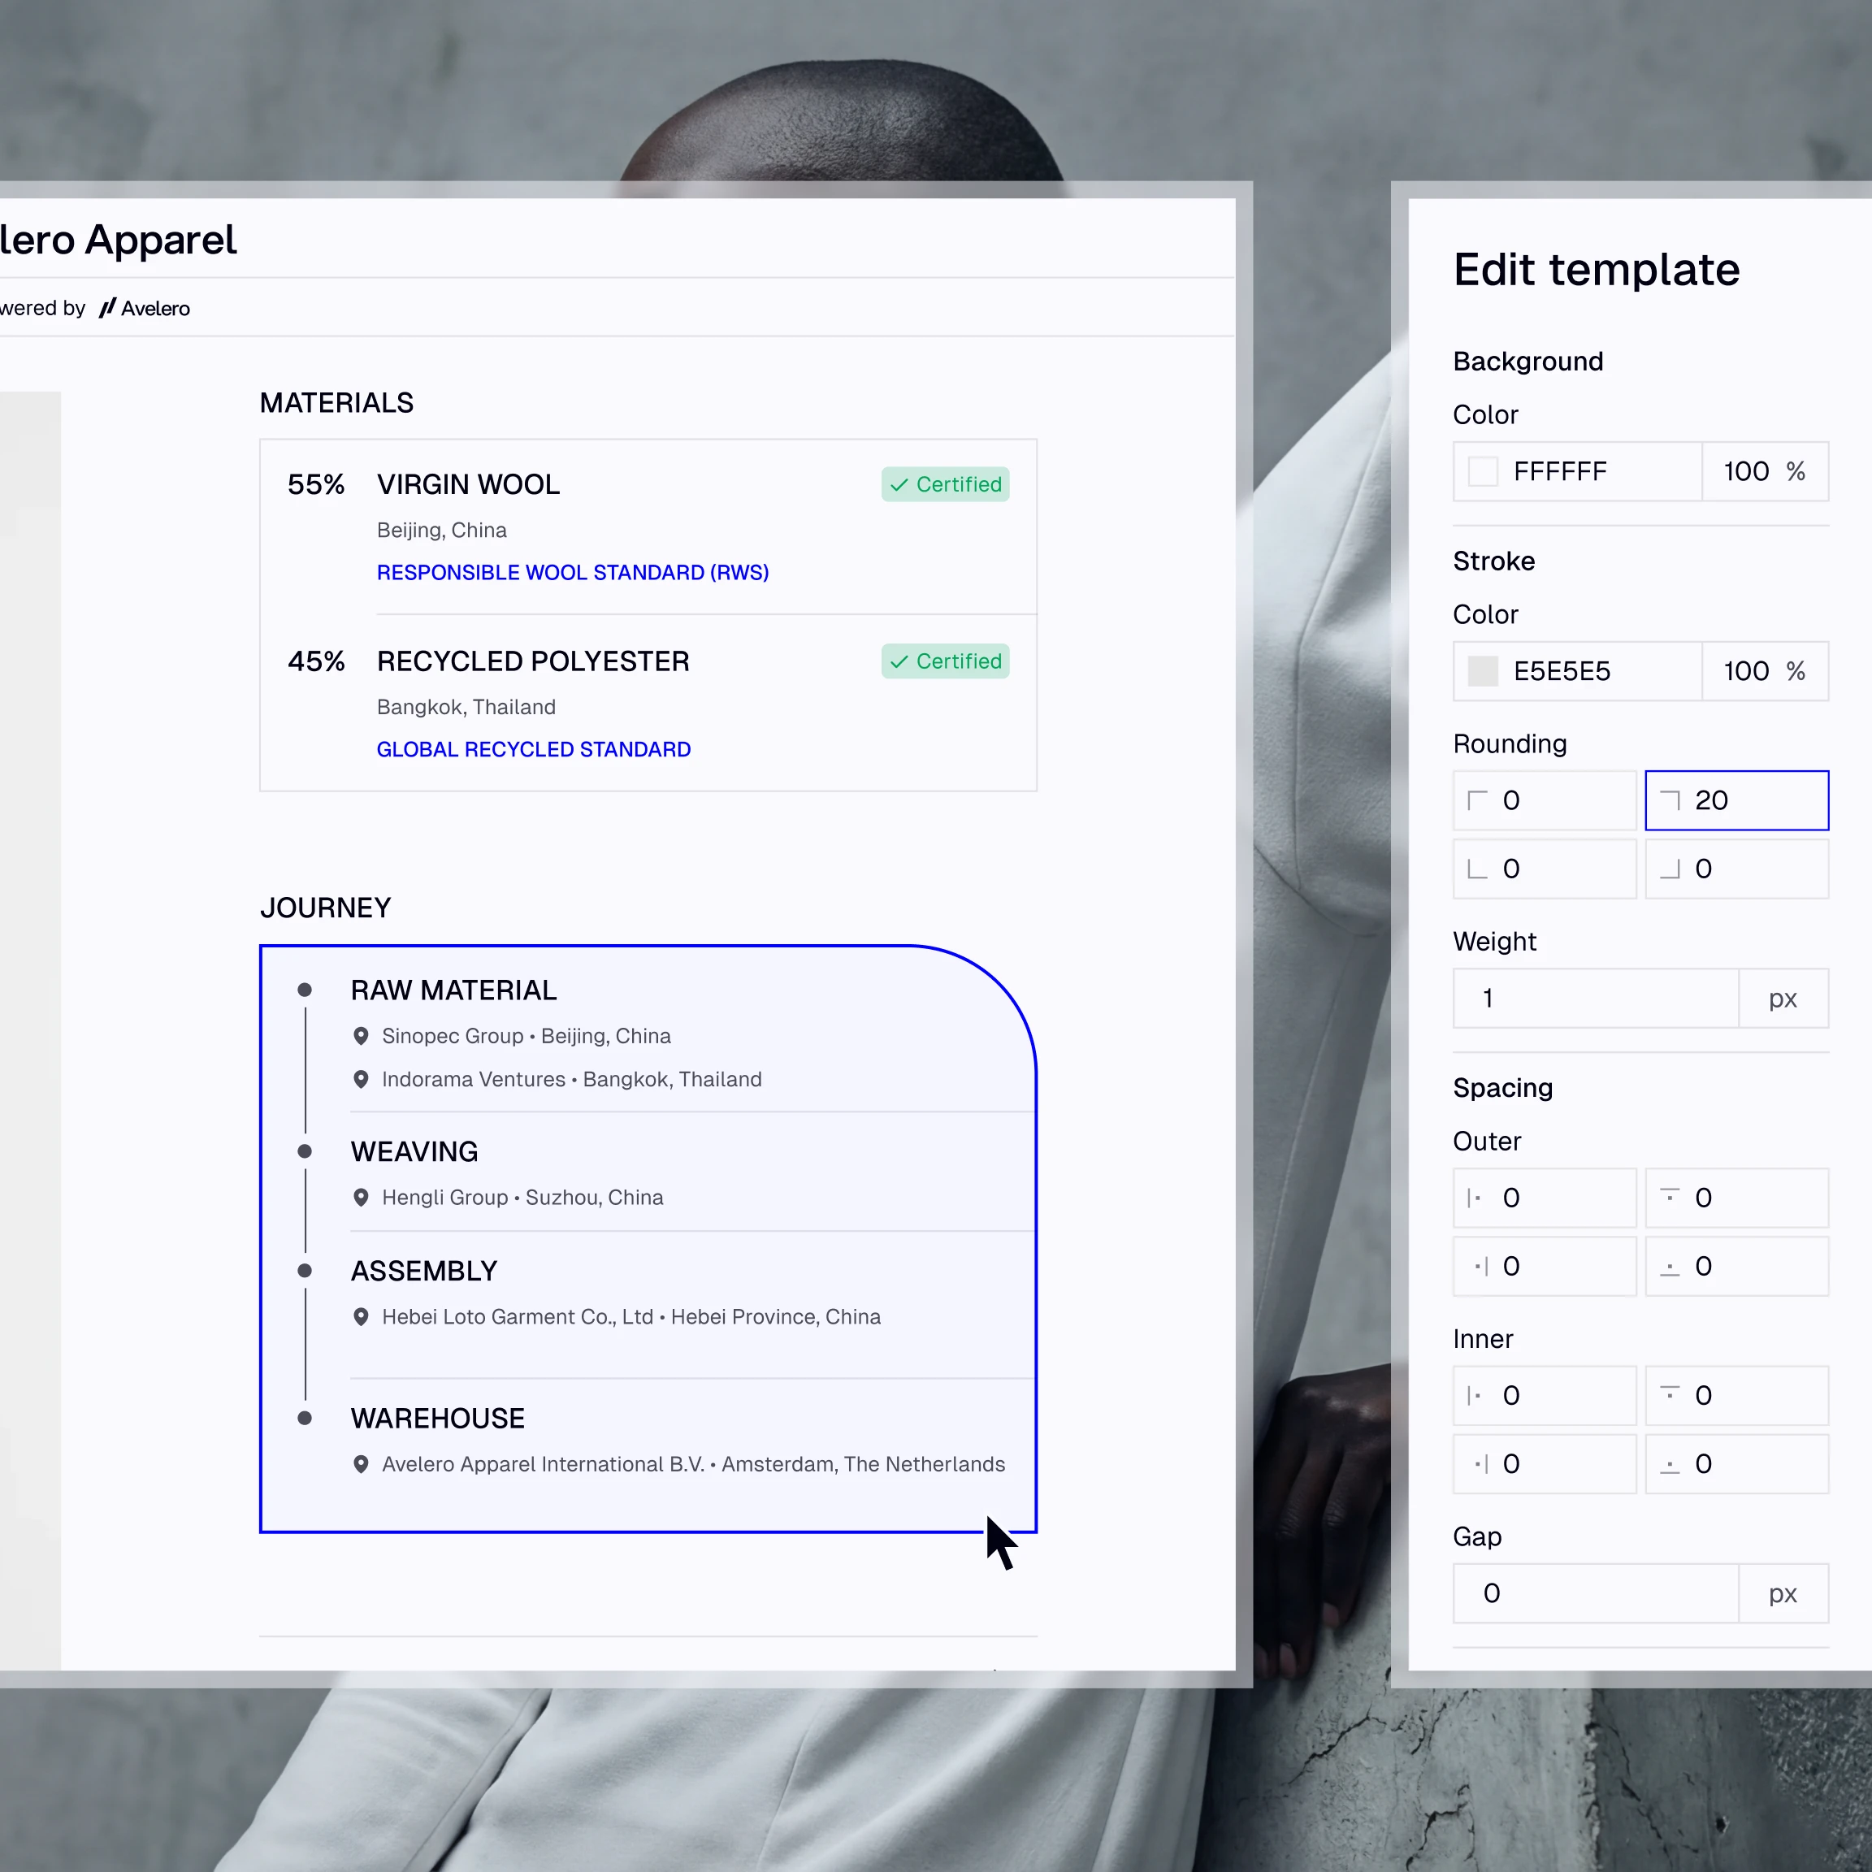Toggle the Certified badge on Virgin Wool
Image resolution: width=1872 pixels, height=1872 pixels.
(x=944, y=484)
